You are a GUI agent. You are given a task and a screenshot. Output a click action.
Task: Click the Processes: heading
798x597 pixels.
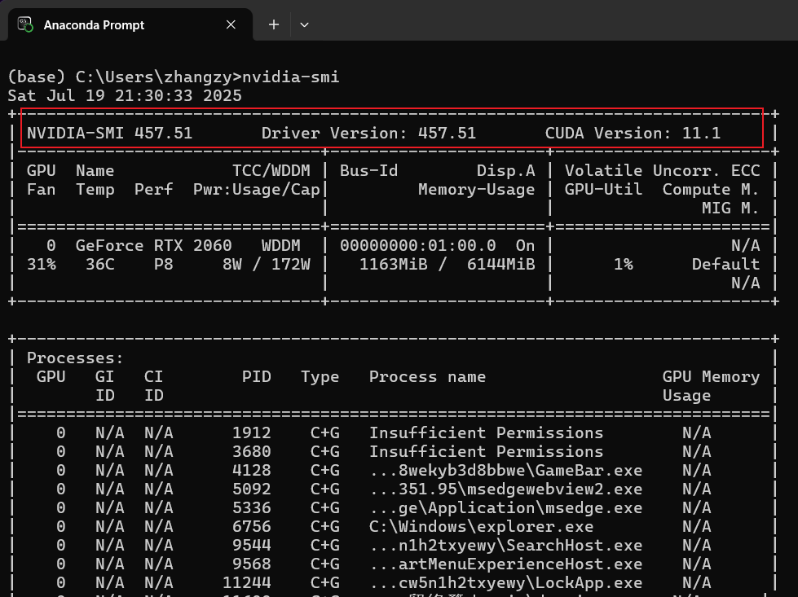tap(75, 358)
